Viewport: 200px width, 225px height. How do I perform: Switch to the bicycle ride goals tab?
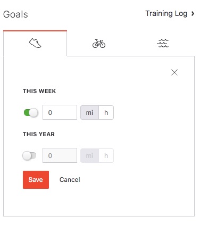coord(99,44)
